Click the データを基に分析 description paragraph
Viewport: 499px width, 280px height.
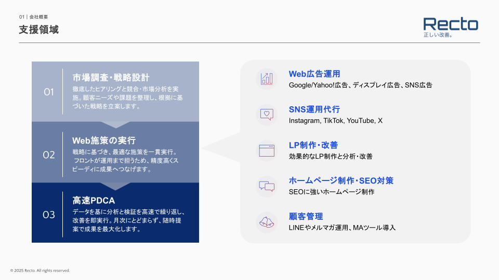(x=128, y=221)
